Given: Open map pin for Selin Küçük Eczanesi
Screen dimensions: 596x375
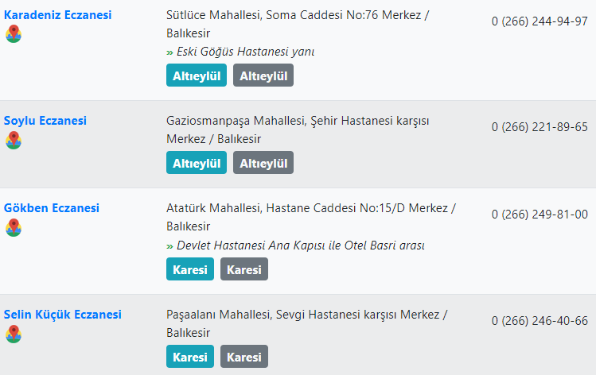Looking at the screenshot, I should coord(14,334).
